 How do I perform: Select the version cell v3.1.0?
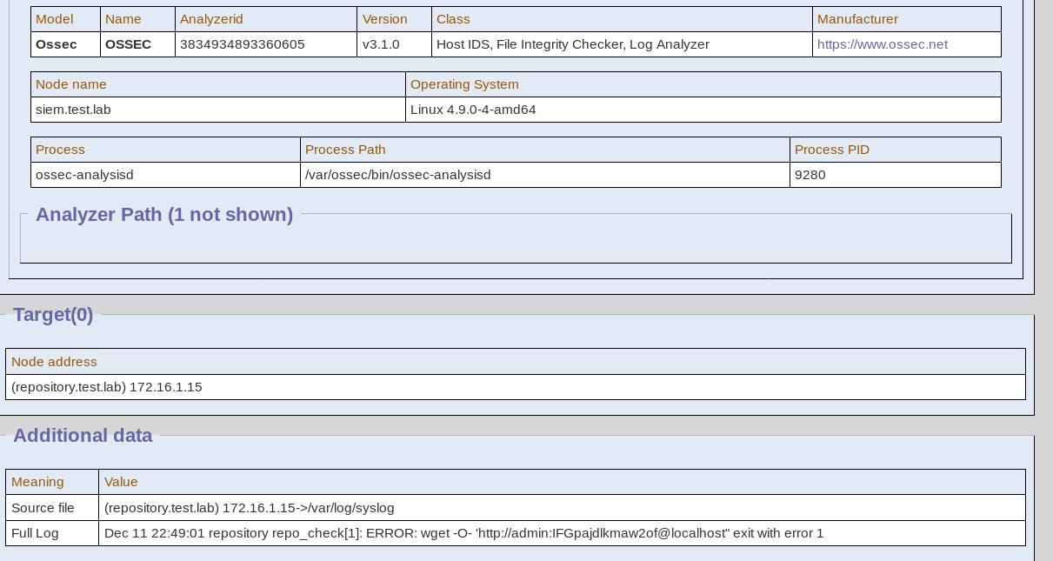coord(381,44)
